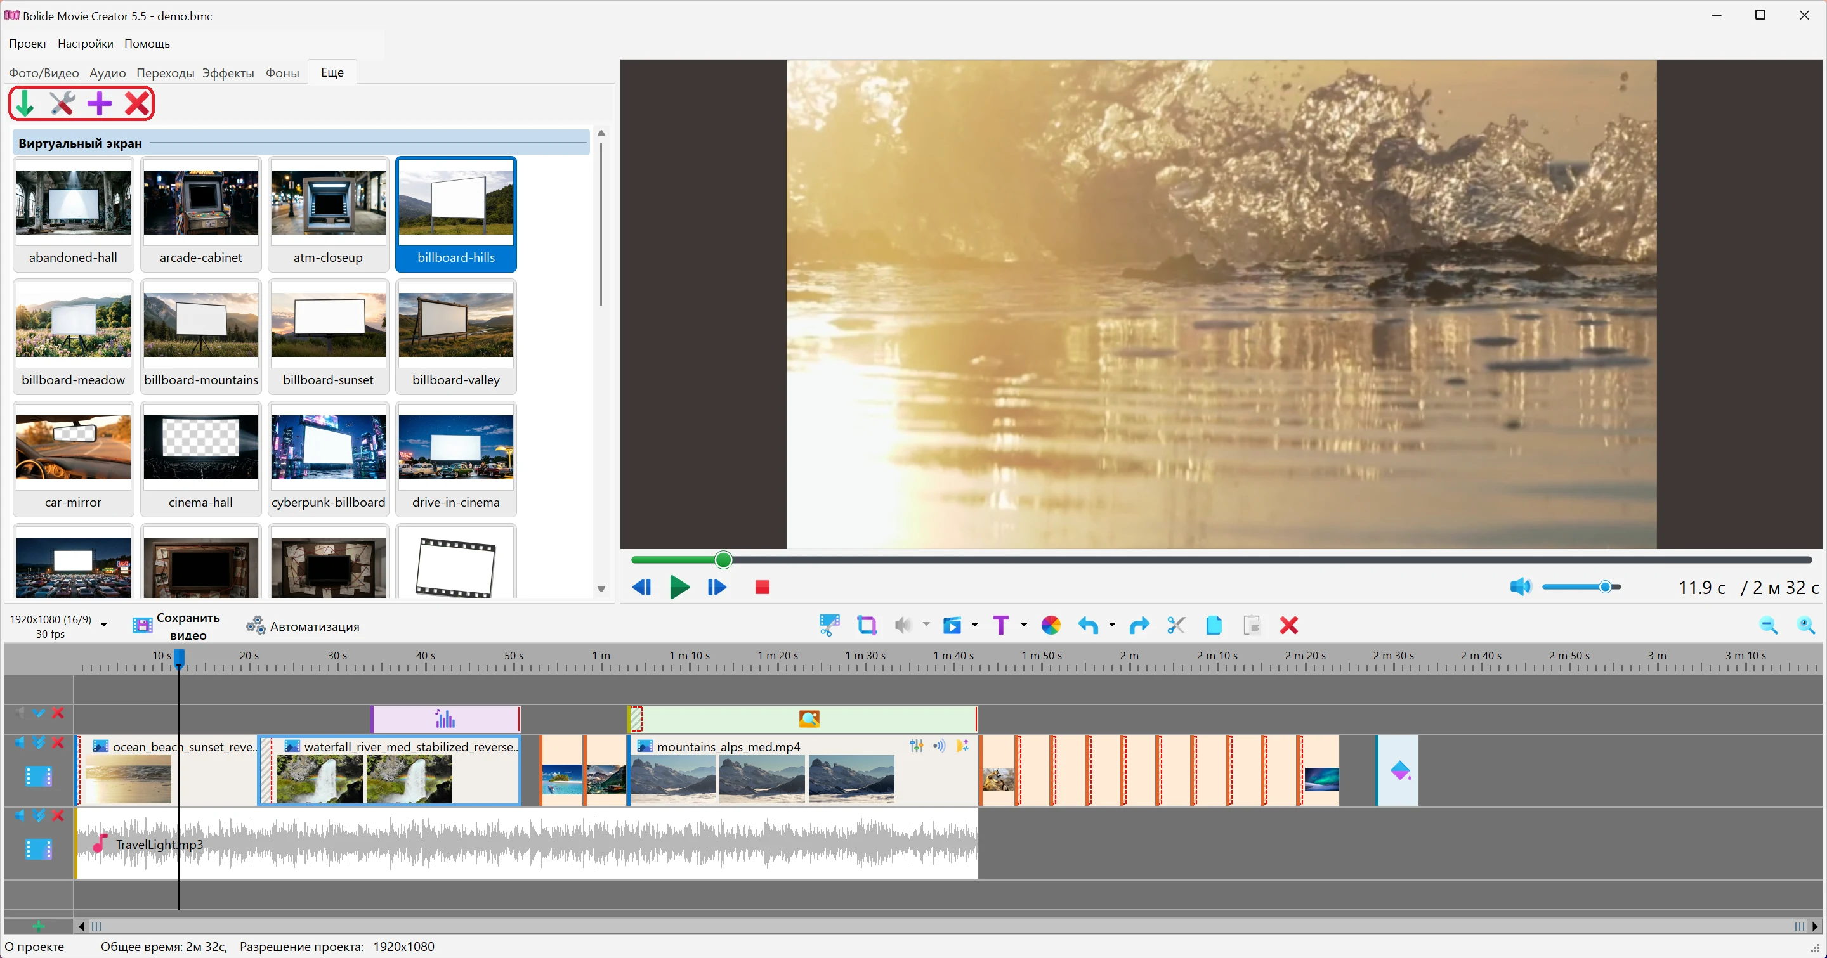This screenshot has width=1827, height=958.
Task: Click Сохранить видео button
Action: [x=176, y=626]
